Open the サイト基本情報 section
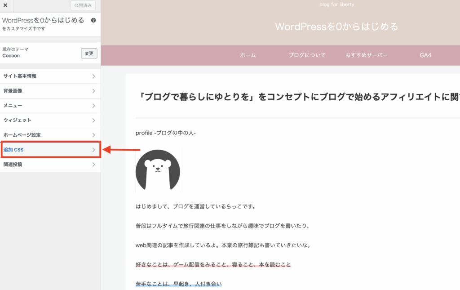The height and width of the screenshot is (290, 460). click(50, 76)
